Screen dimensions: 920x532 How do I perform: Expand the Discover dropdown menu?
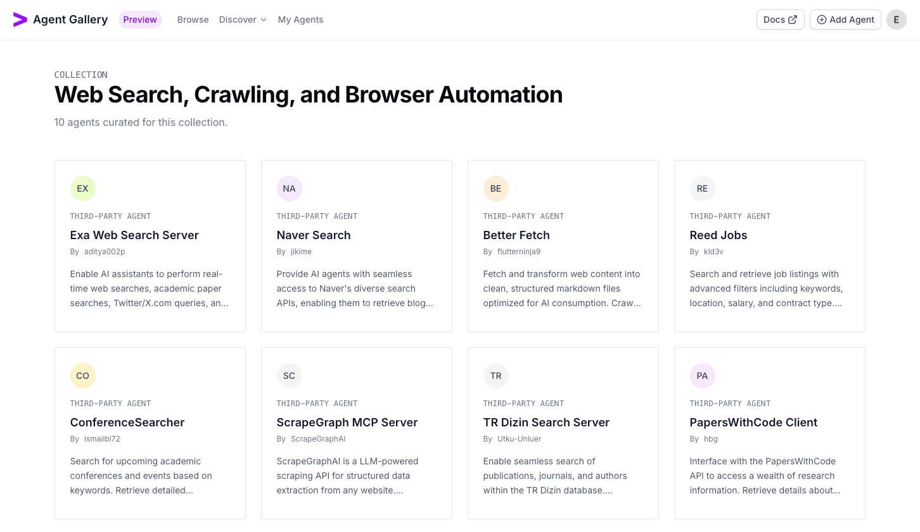pos(243,20)
